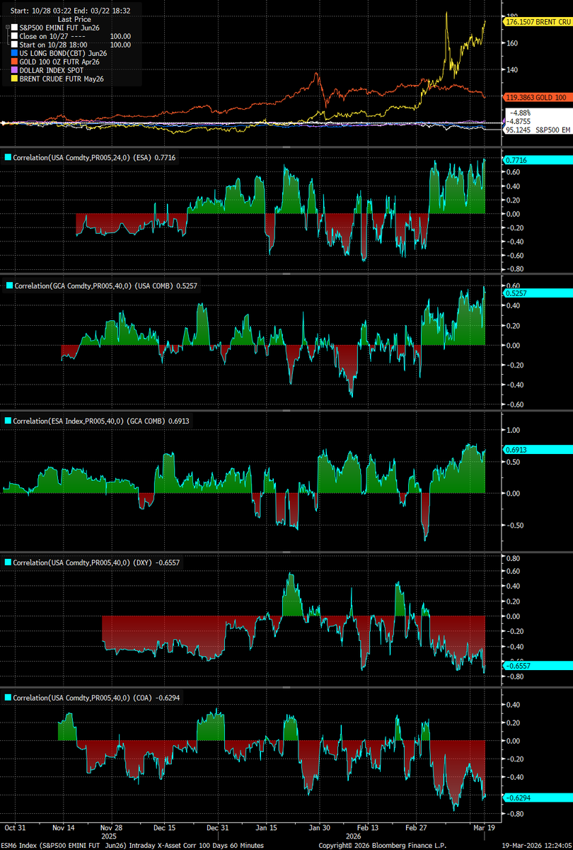Viewport: 573px width, 850px height.
Task: Click the -4.88% change value
Action: click(x=520, y=113)
